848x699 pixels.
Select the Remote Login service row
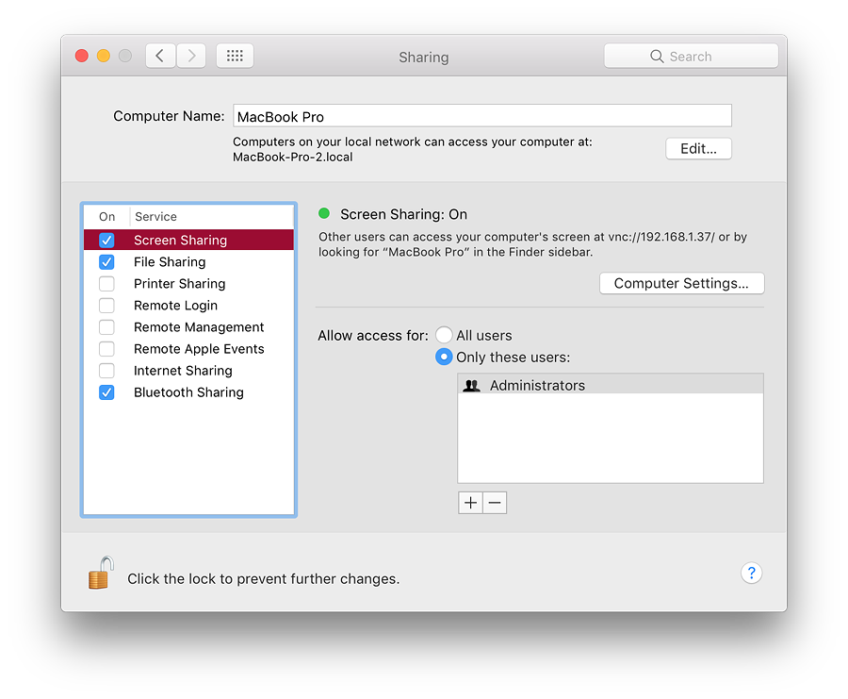coord(188,306)
